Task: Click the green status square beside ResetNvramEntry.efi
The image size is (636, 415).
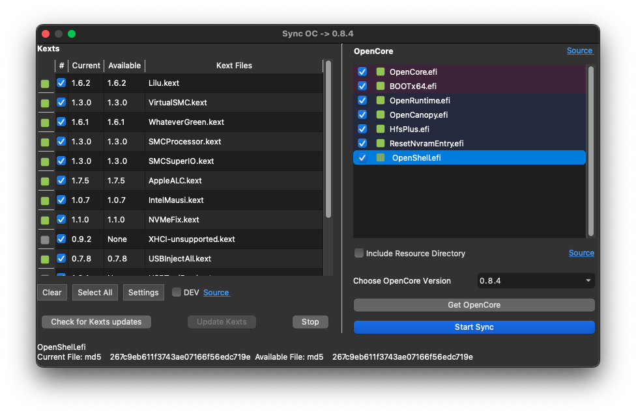Action: [381, 143]
